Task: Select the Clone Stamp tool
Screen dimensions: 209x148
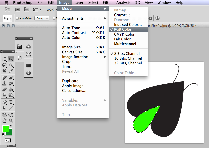Action: coord(4,84)
